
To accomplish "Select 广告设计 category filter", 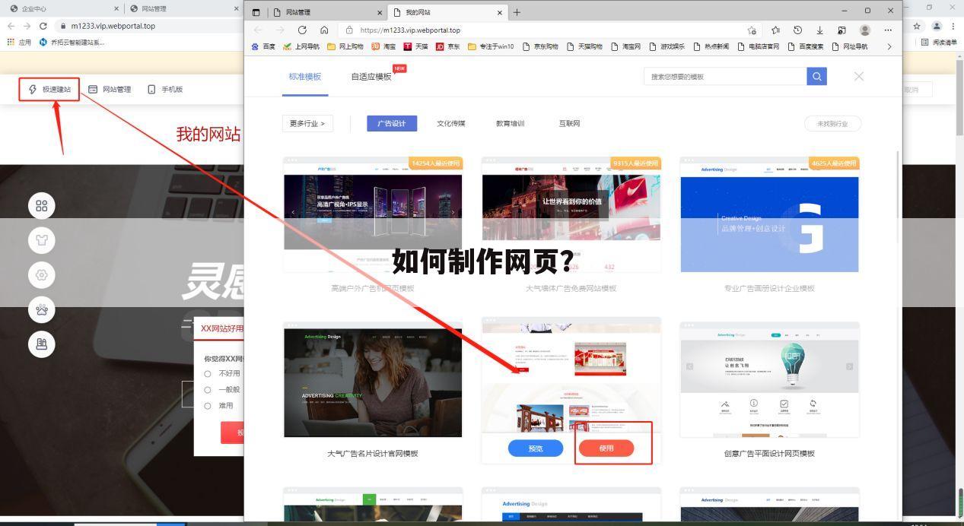I will (392, 123).
